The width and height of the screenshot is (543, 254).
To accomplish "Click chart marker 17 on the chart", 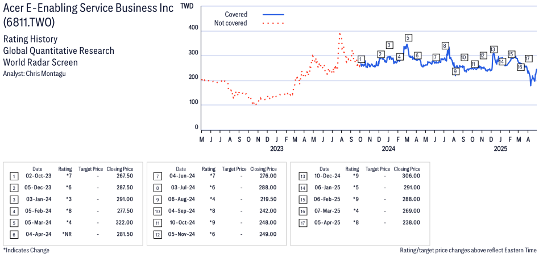I will coord(528,58).
